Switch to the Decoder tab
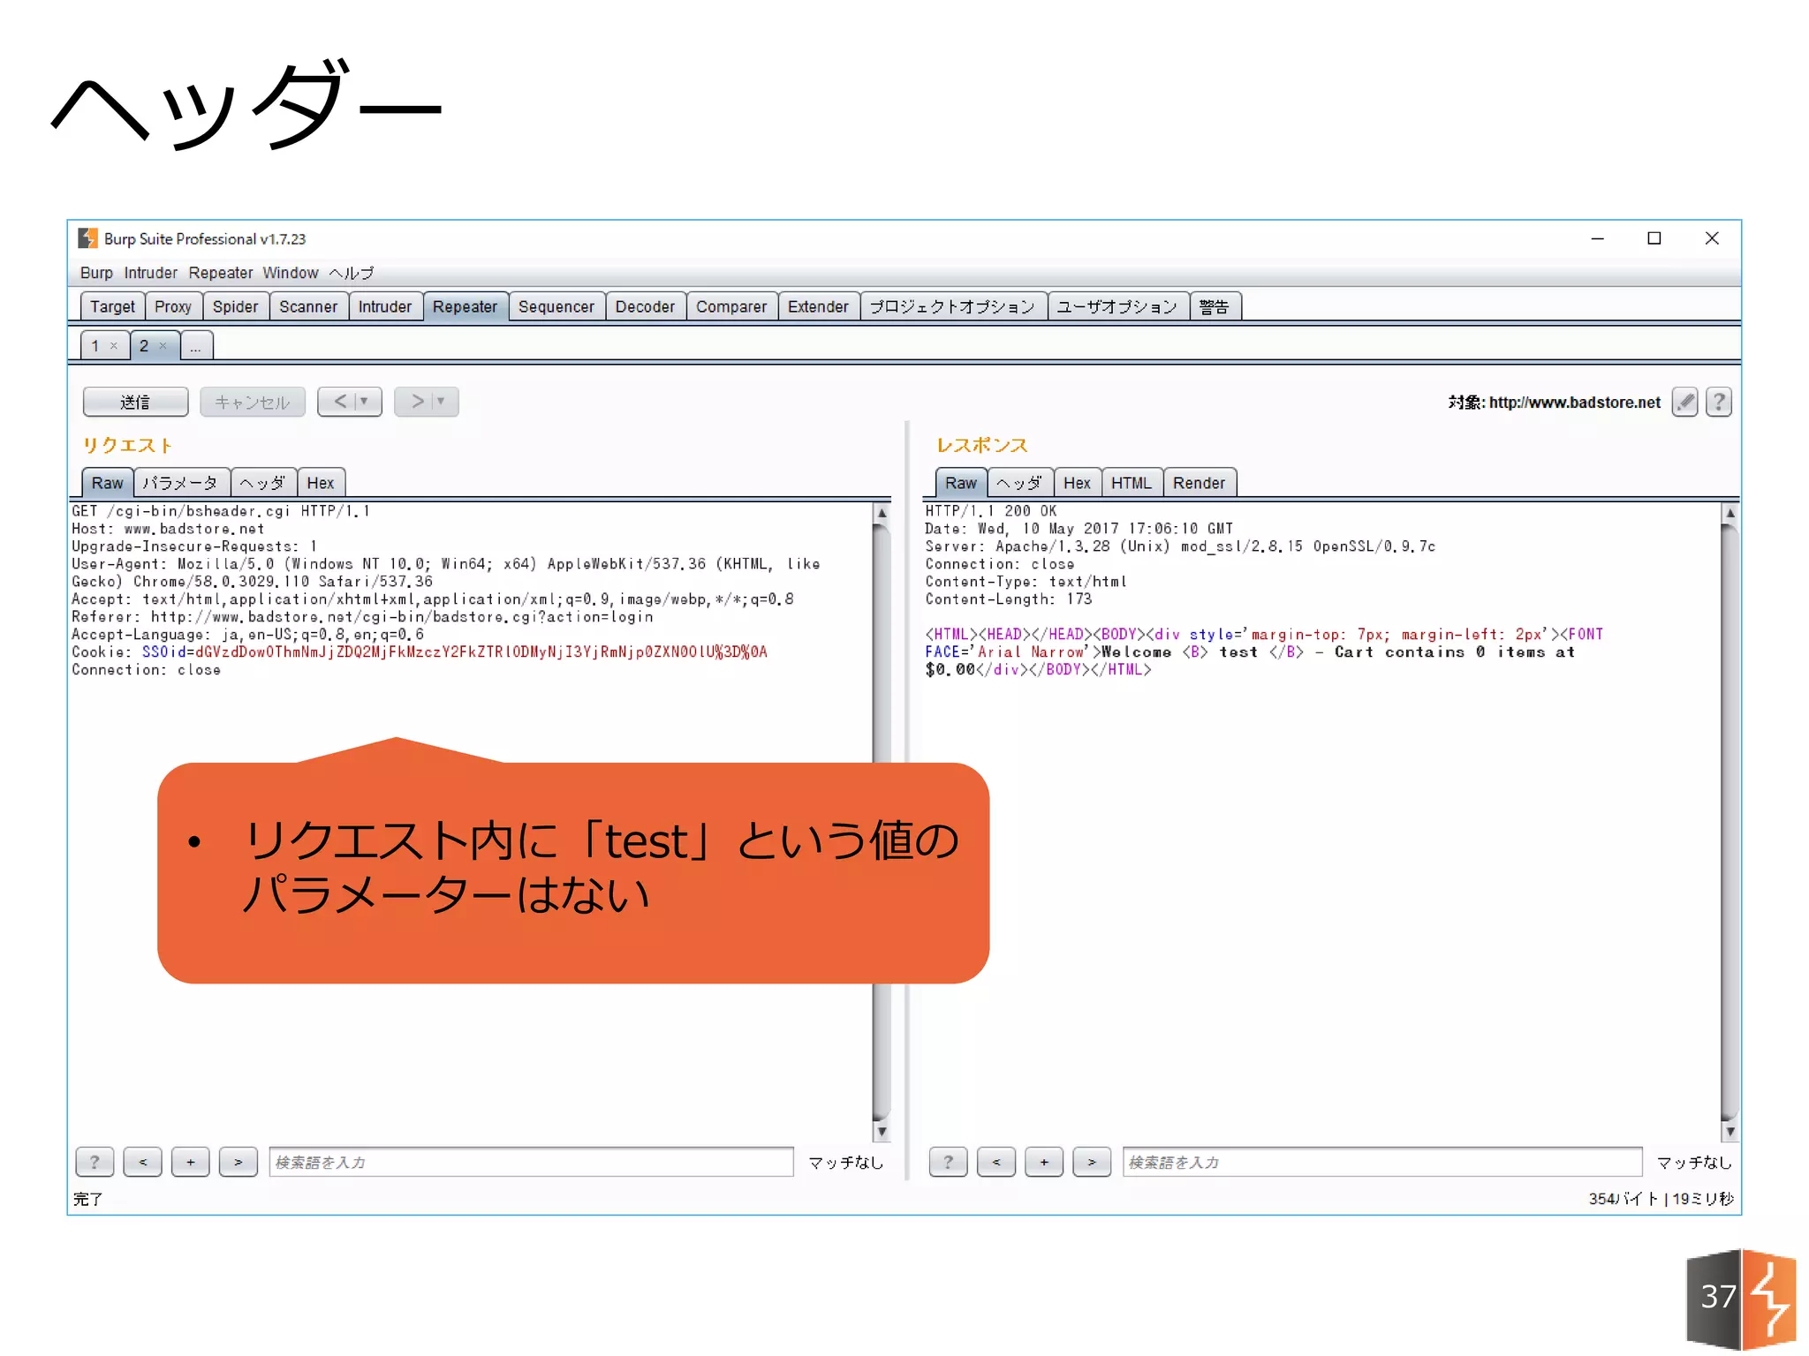 (x=645, y=306)
